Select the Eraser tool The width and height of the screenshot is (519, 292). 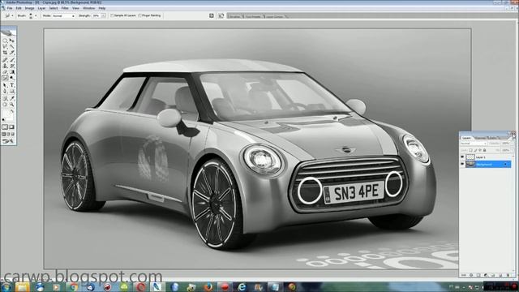coord(5,72)
